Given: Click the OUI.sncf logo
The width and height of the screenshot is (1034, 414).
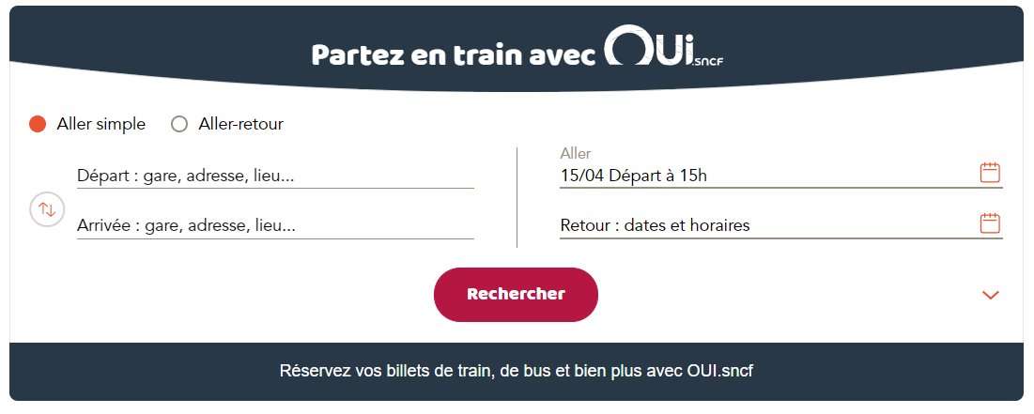Looking at the screenshot, I should [663, 45].
